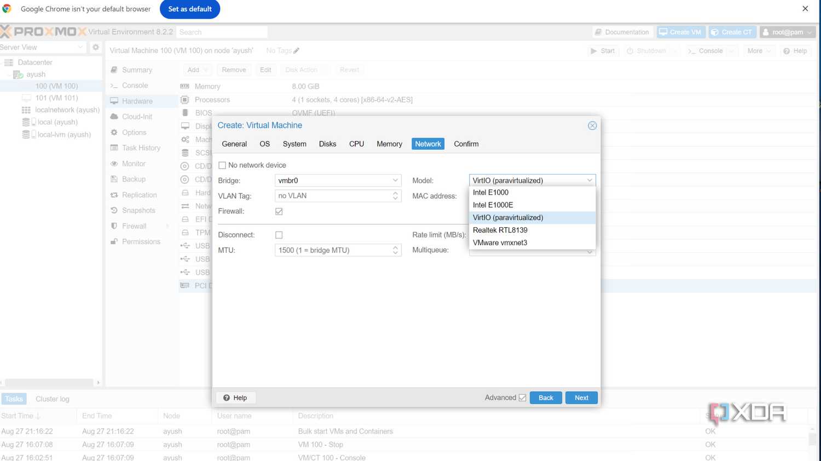Click the MTU value field
The image size is (821, 461).
pyautogui.click(x=338, y=250)
